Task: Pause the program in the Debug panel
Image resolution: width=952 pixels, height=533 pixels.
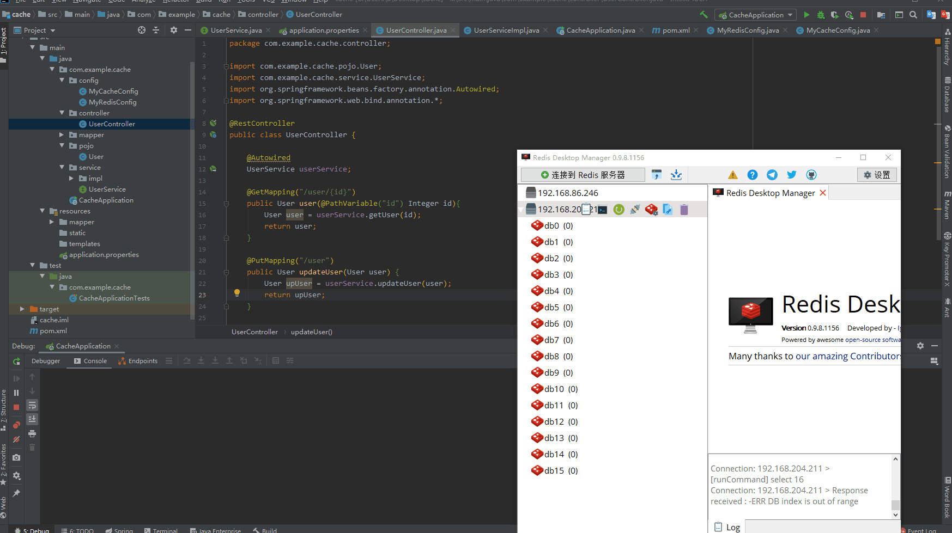Action: (16, 393)
